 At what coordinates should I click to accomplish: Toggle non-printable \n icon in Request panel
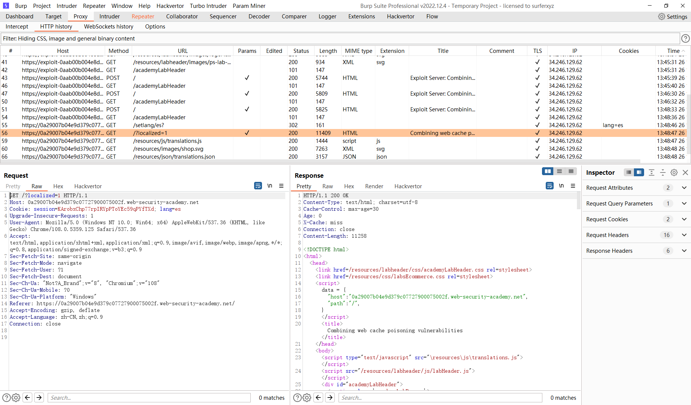269,186
